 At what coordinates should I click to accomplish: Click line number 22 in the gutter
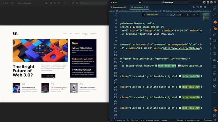(115, 87)
